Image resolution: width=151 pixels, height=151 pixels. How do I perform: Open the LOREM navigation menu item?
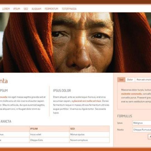[x=6, y=9]
